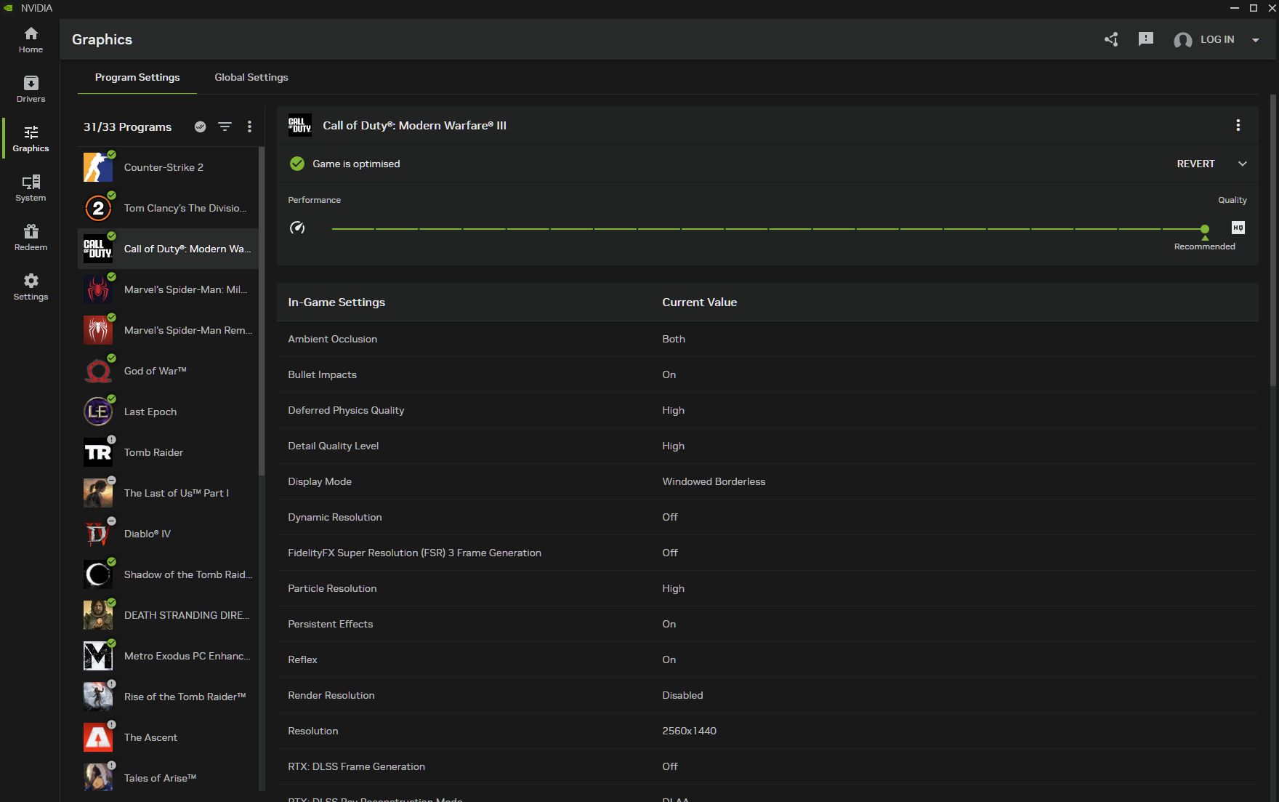Click the performance speedometer icon
The height and width of the screenshot is (802, 1279).
[297, 228]
